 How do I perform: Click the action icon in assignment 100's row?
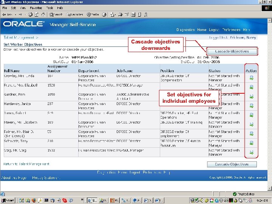point(251,124)
